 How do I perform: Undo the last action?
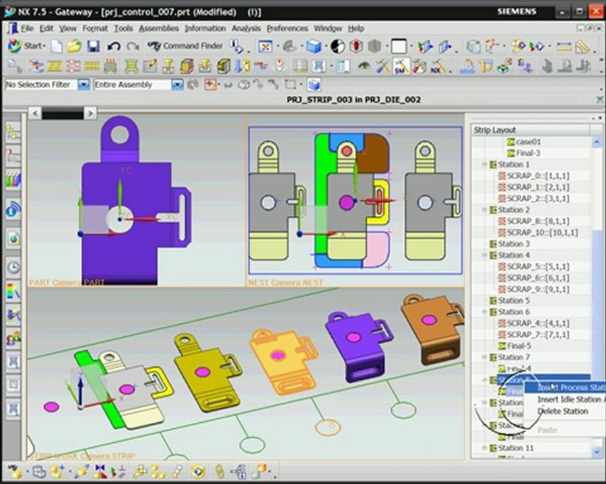(x=114, y=46)
